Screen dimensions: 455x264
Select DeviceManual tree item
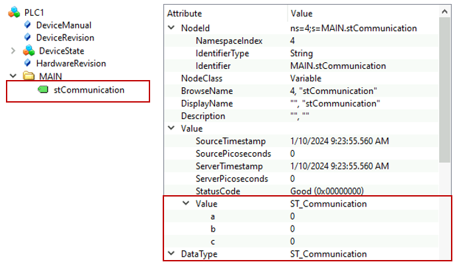[63, 25]
